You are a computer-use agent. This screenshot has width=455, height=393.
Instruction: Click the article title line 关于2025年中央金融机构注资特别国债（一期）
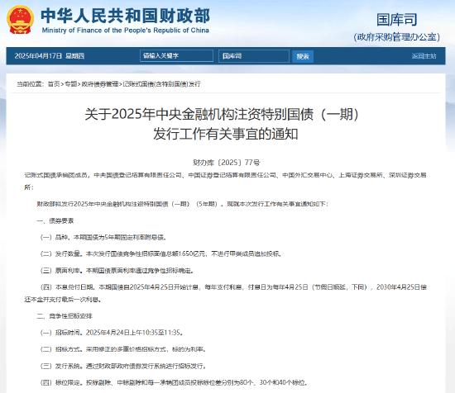tap(222, 114)
